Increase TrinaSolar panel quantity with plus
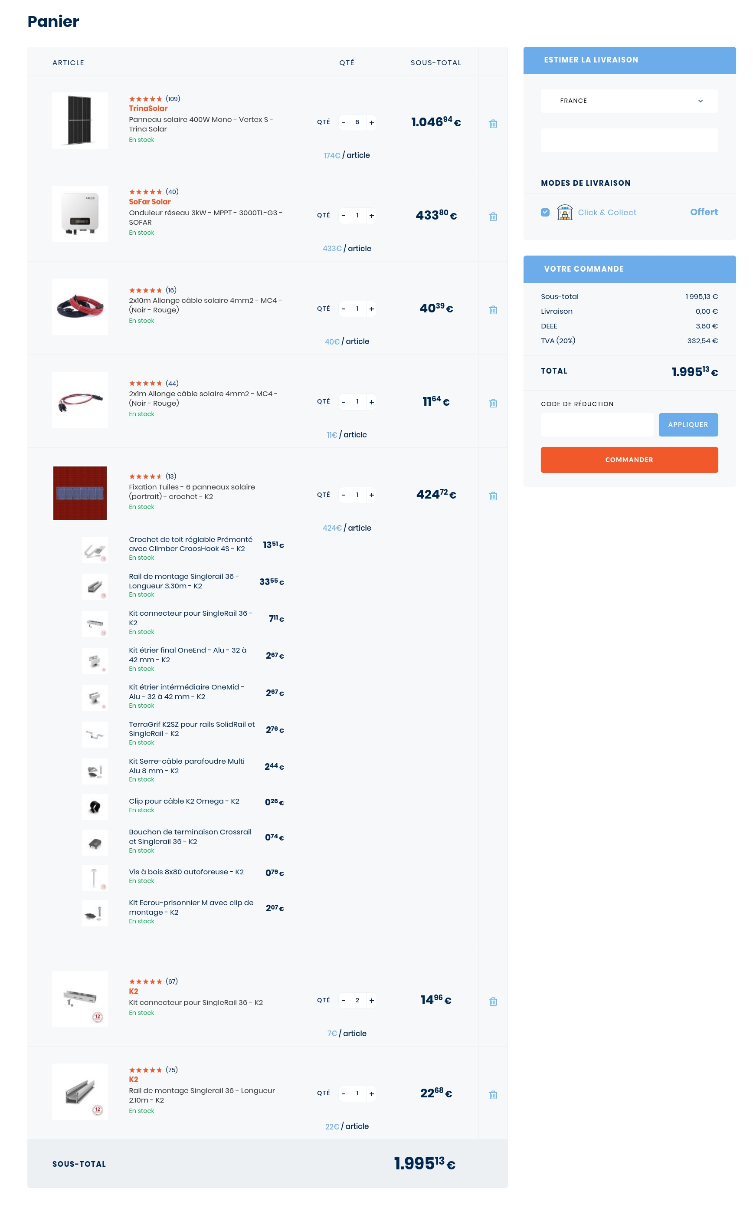The image size is (753, 1208). click(372, 122)
